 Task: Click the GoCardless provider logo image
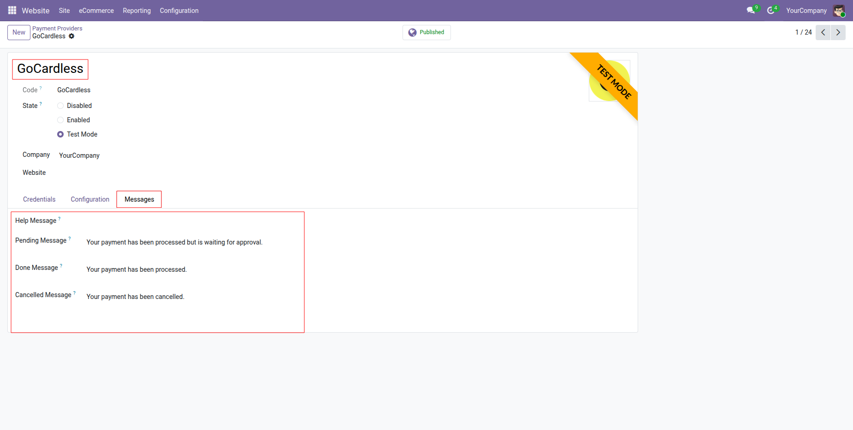[610, 81]
